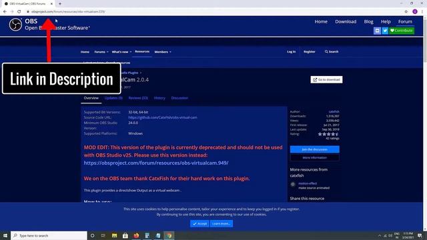Expand the Forums dropdown menu
The height and width of the screenshot is (240, 427).
coord(101,52)
